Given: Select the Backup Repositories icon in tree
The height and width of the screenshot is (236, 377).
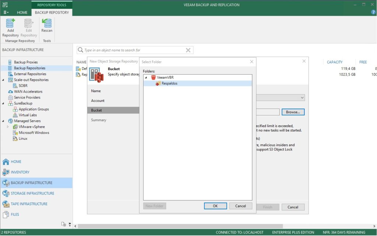Looking at the screenshot, I should 10,68.
